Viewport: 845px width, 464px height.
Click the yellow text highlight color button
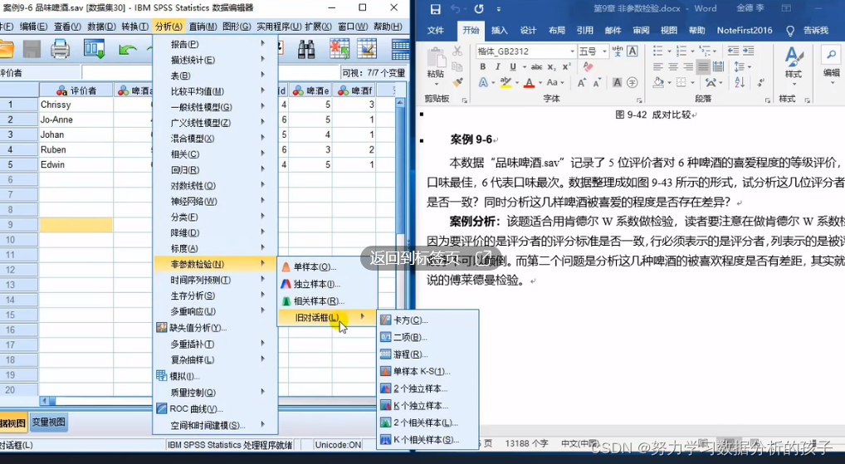pyautogui.click(x=505, y=83)
